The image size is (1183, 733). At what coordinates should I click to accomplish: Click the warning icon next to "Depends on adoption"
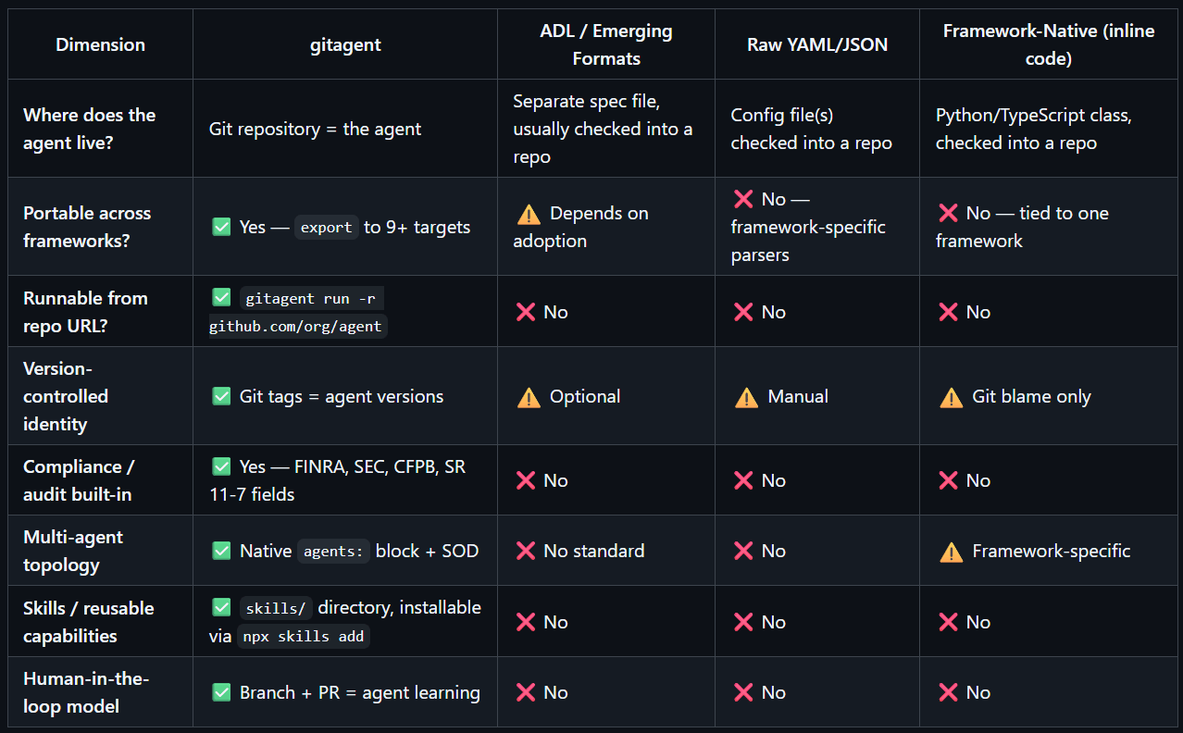pyautogui.click(x=529, y=214)
